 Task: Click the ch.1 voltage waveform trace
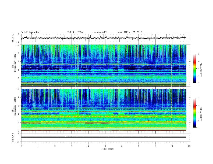104,38
